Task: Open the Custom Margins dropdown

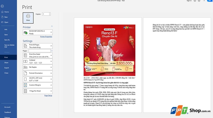Action: pyautogui.click(x=38, y=85)
